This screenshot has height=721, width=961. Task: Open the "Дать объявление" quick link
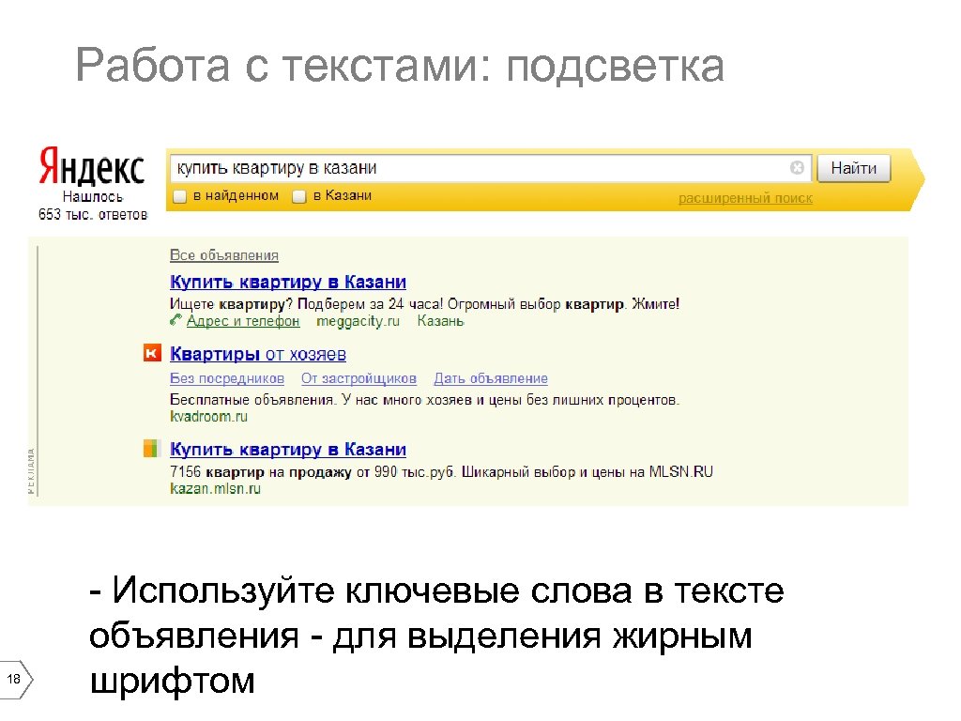(491, 378)
